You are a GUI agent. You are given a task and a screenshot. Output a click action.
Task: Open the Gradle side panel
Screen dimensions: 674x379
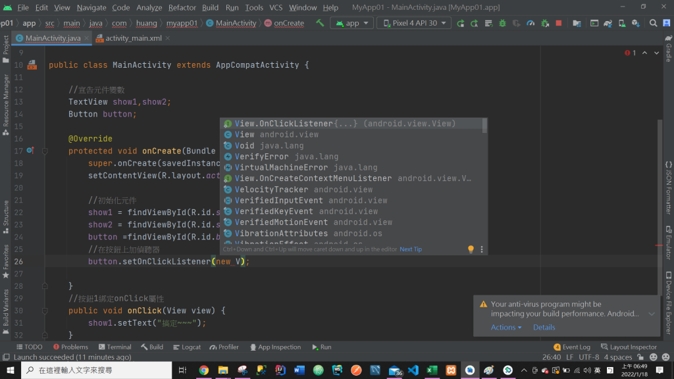(x=669, y=48)
